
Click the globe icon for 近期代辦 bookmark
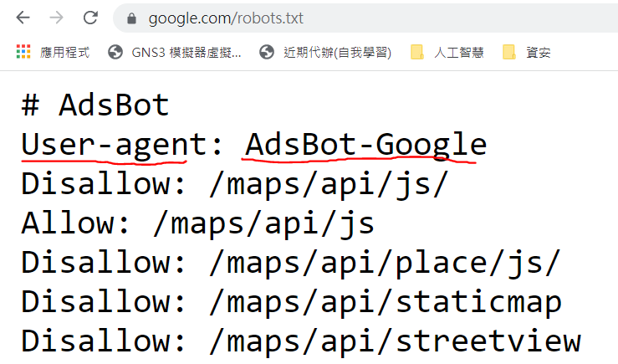[267, 52]
